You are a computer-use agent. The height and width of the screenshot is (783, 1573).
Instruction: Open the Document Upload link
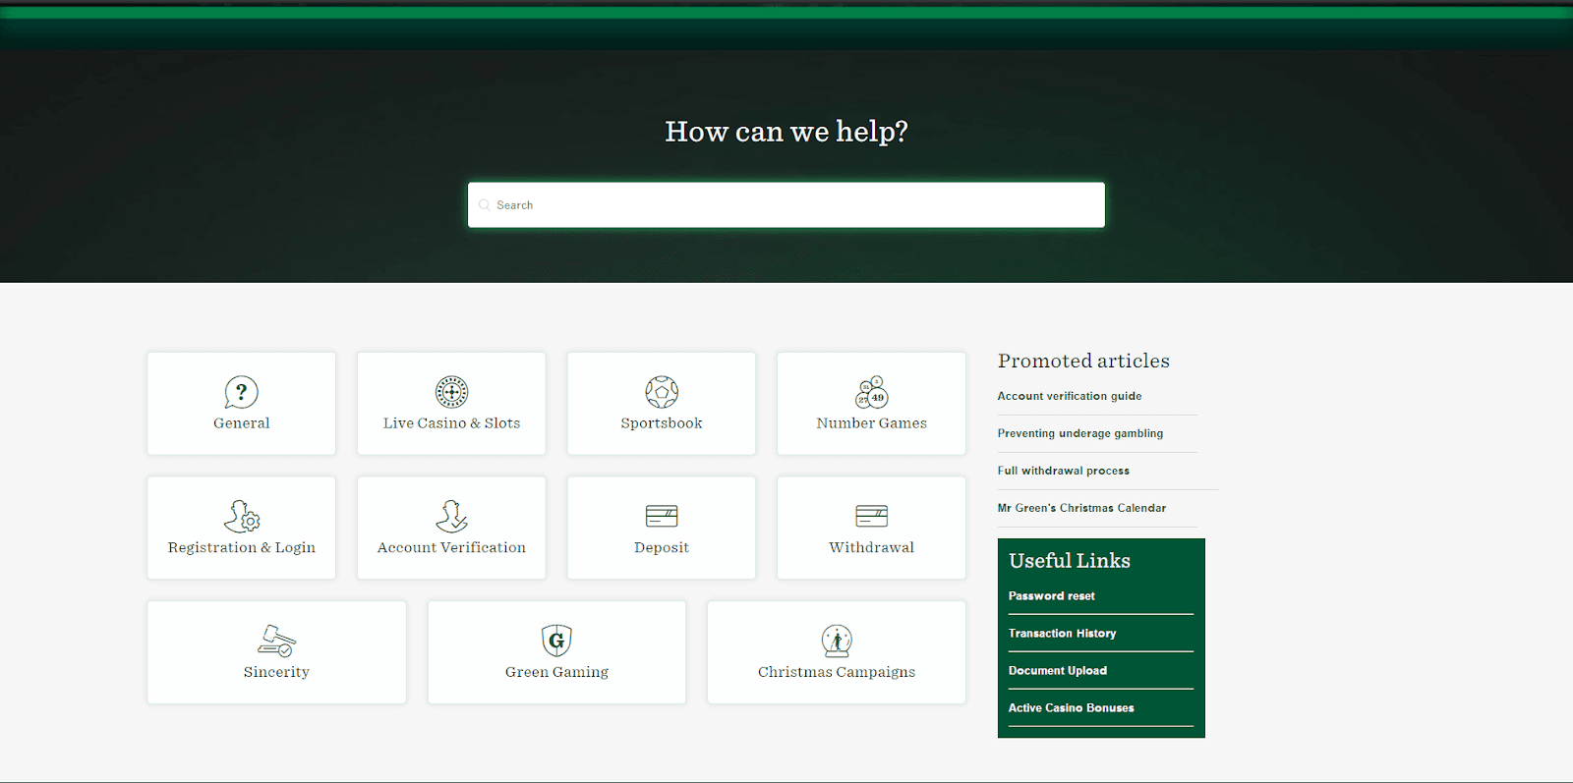pyautogui.click(x=1057, y=671)
